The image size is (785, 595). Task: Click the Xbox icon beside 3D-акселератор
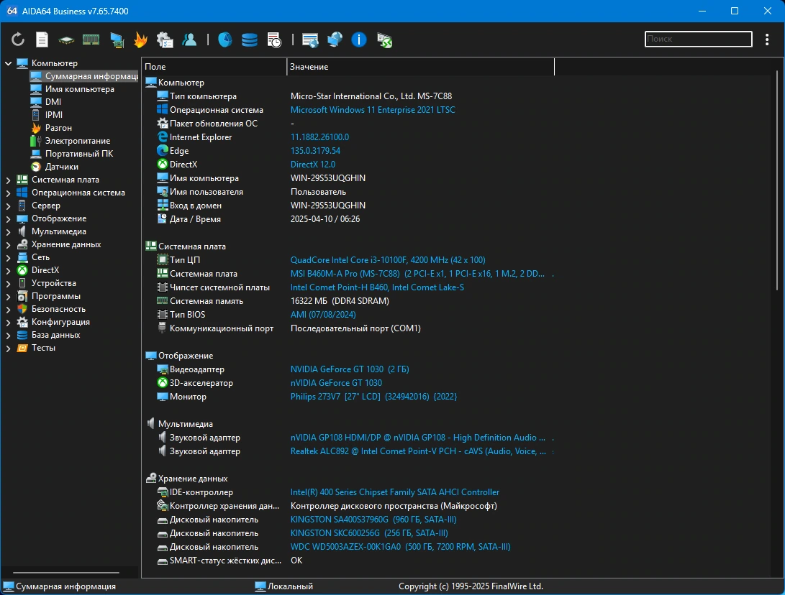pos(162,383)
